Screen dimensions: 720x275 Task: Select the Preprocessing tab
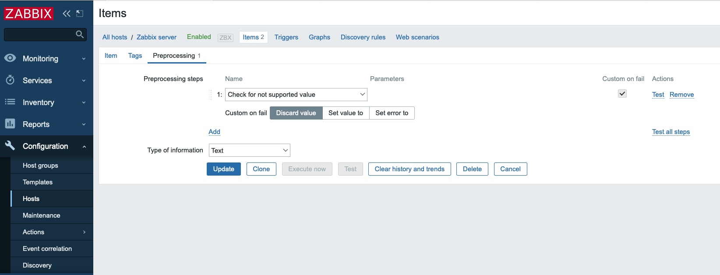point(177,56)
